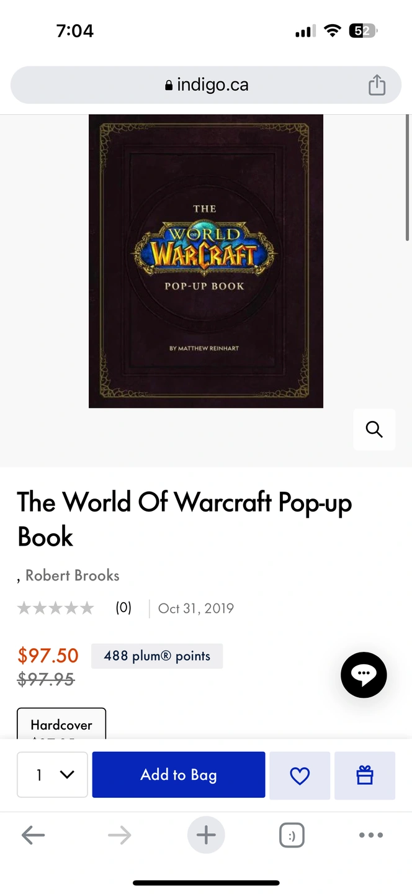Add book to wishlist heart icon

point(300,775)
